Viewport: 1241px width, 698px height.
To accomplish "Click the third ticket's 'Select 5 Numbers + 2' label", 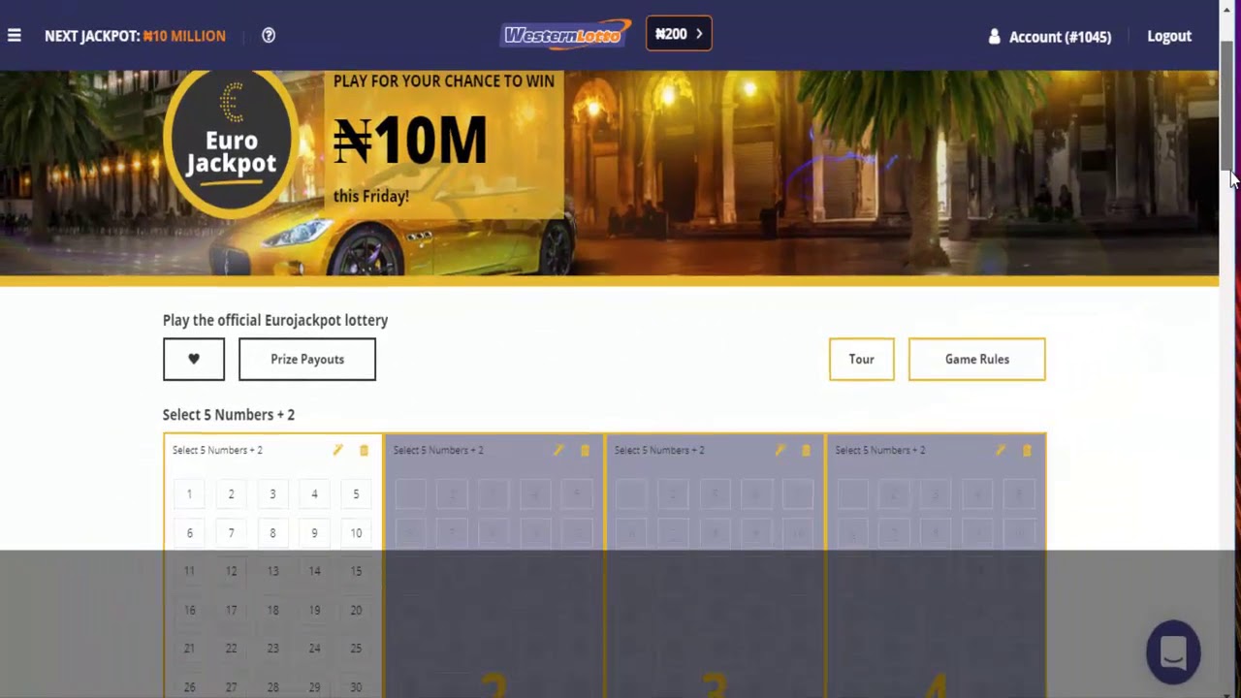I will (659, 450).
